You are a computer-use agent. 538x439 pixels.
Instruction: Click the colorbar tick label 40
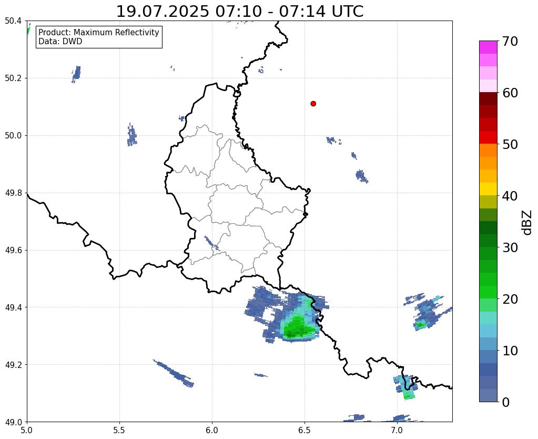tap(510, 196)
